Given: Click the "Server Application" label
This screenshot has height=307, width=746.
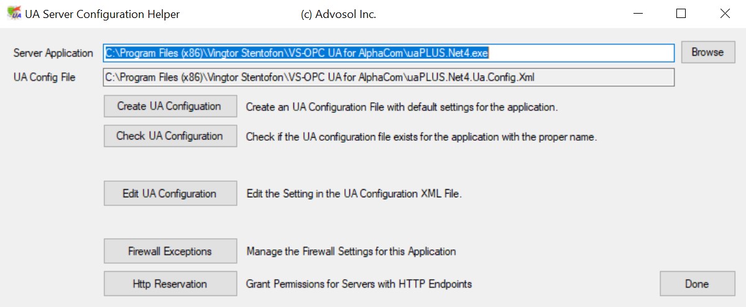Looking at the screenshot, I should click(x=53, y=53).
